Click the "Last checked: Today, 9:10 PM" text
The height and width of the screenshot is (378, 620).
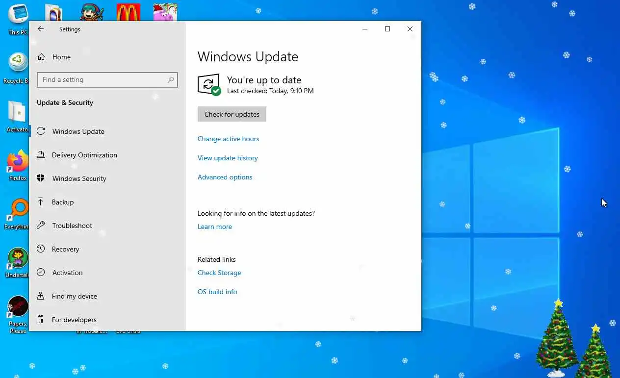[x=270, y=91]
